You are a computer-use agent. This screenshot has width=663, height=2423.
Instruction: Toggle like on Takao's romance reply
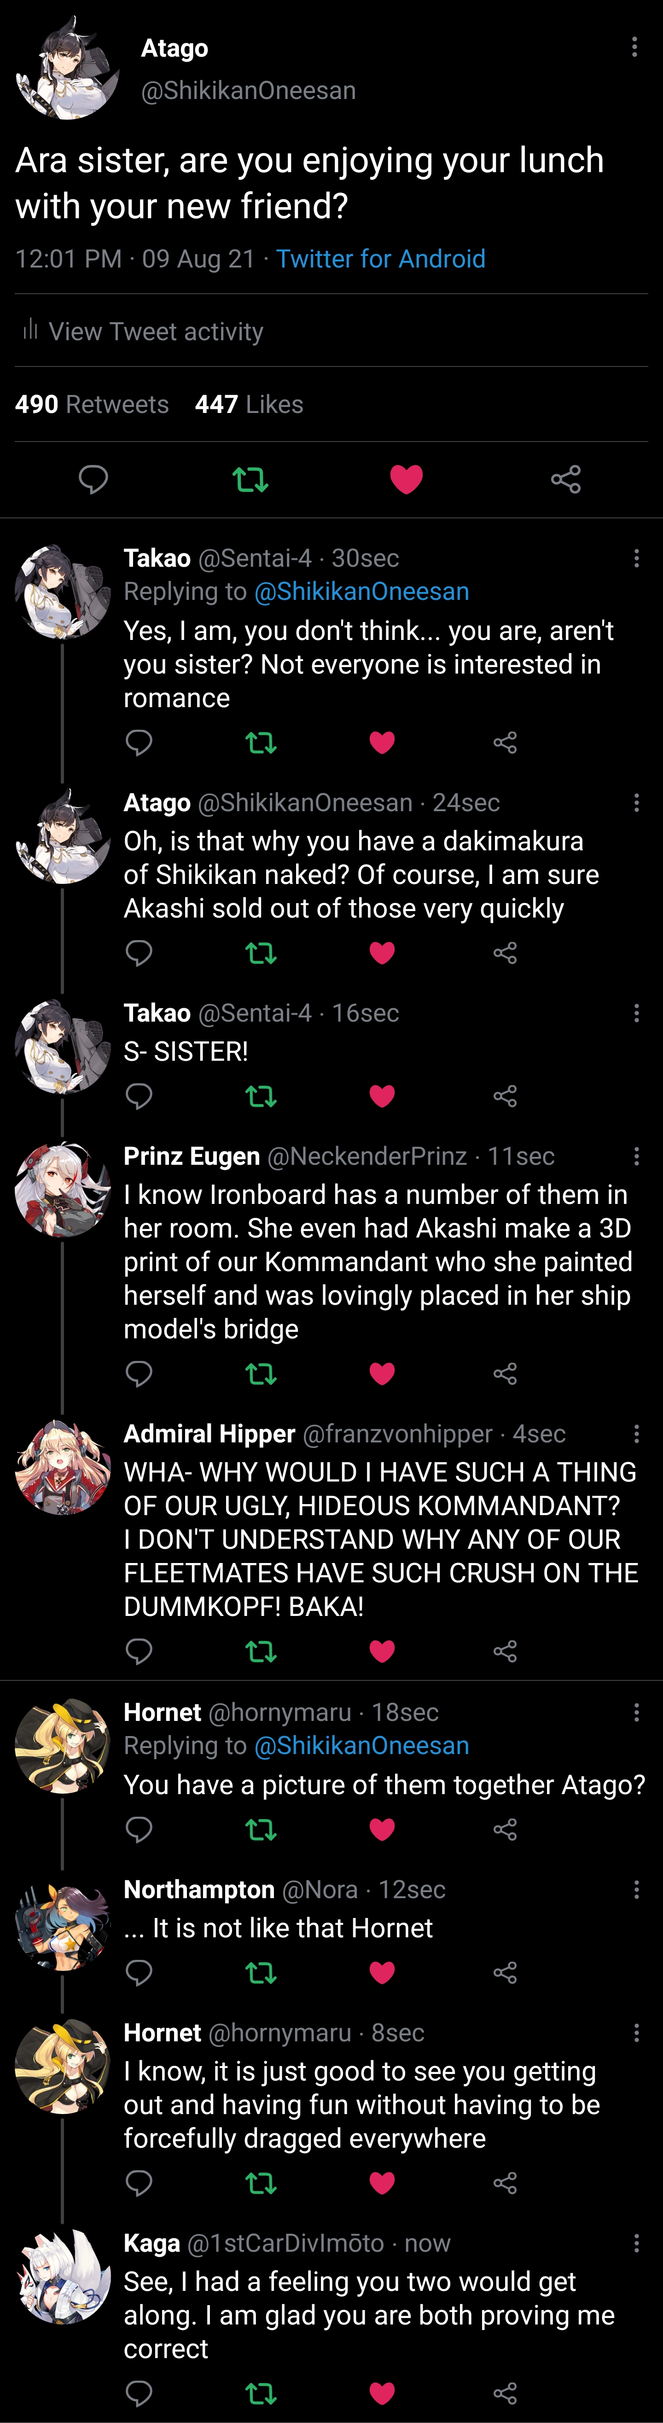(382, 743)
